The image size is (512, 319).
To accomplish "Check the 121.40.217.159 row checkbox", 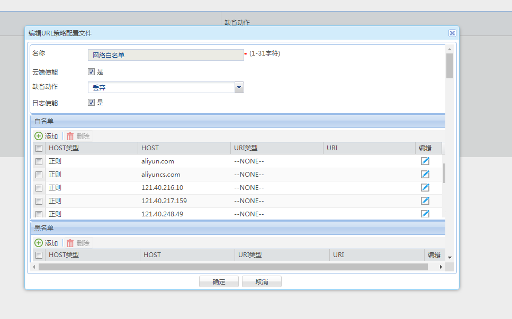I will (39, 201).
